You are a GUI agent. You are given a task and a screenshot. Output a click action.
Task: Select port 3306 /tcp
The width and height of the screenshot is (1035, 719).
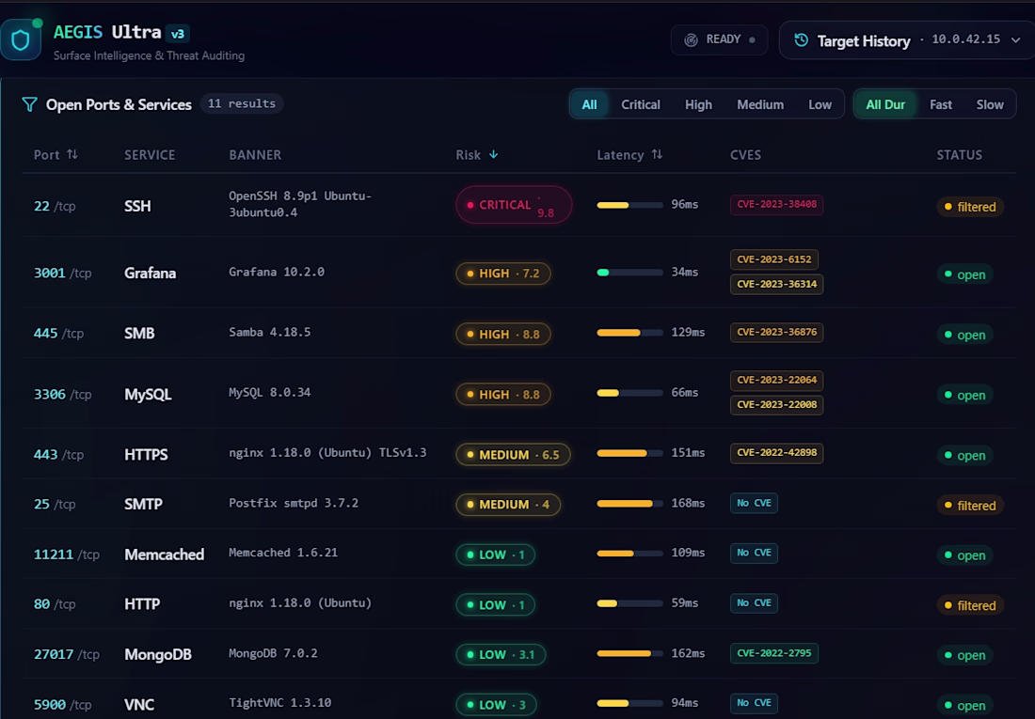click(63, 395)
